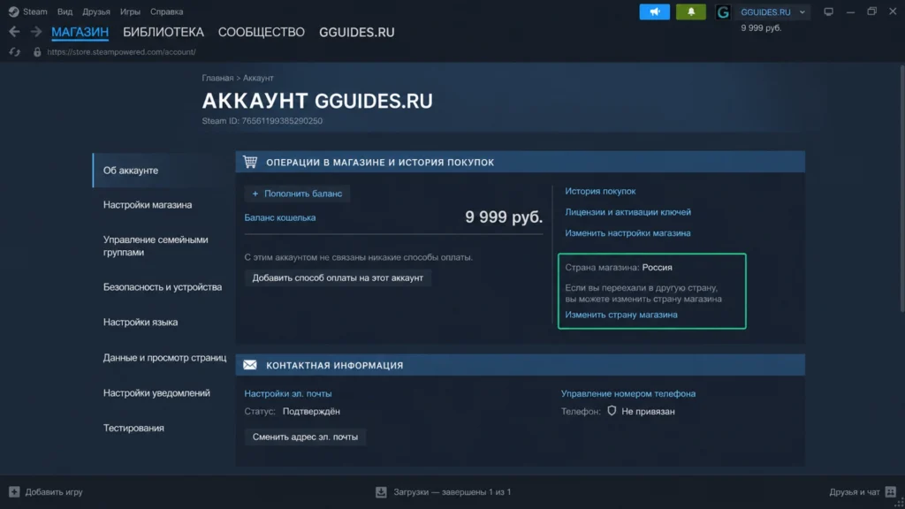Image resolution: width=905 pixels, height=509 pixels.
Task: Switch to the МАГАЗИН tab
Action: pyautogui.click(x=80, y=33)
